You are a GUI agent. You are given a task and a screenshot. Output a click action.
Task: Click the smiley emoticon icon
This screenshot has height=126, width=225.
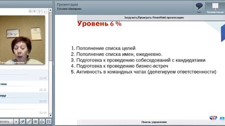[x=34, y=11]
